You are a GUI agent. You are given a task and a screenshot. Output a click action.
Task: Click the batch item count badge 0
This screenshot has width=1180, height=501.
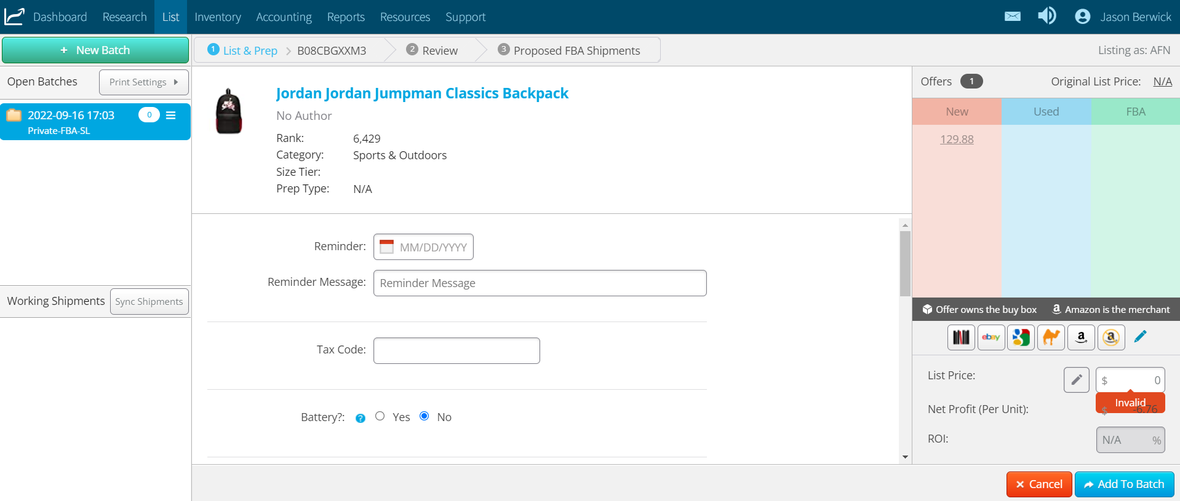[x=149, y=115]
